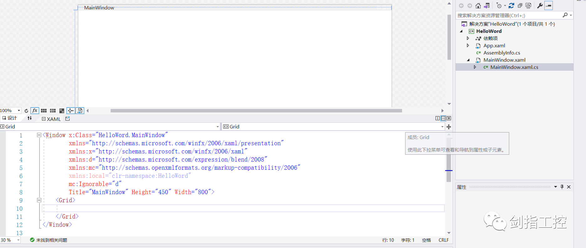Click the horizontal split layout icon
The height and width of the screenshot is (248, 586).
pos(443,118)
